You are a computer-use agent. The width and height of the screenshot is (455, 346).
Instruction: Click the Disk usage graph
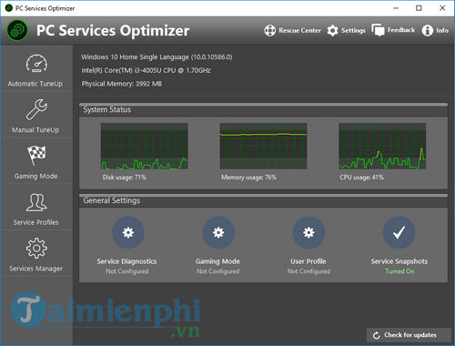tap(145, 146)
